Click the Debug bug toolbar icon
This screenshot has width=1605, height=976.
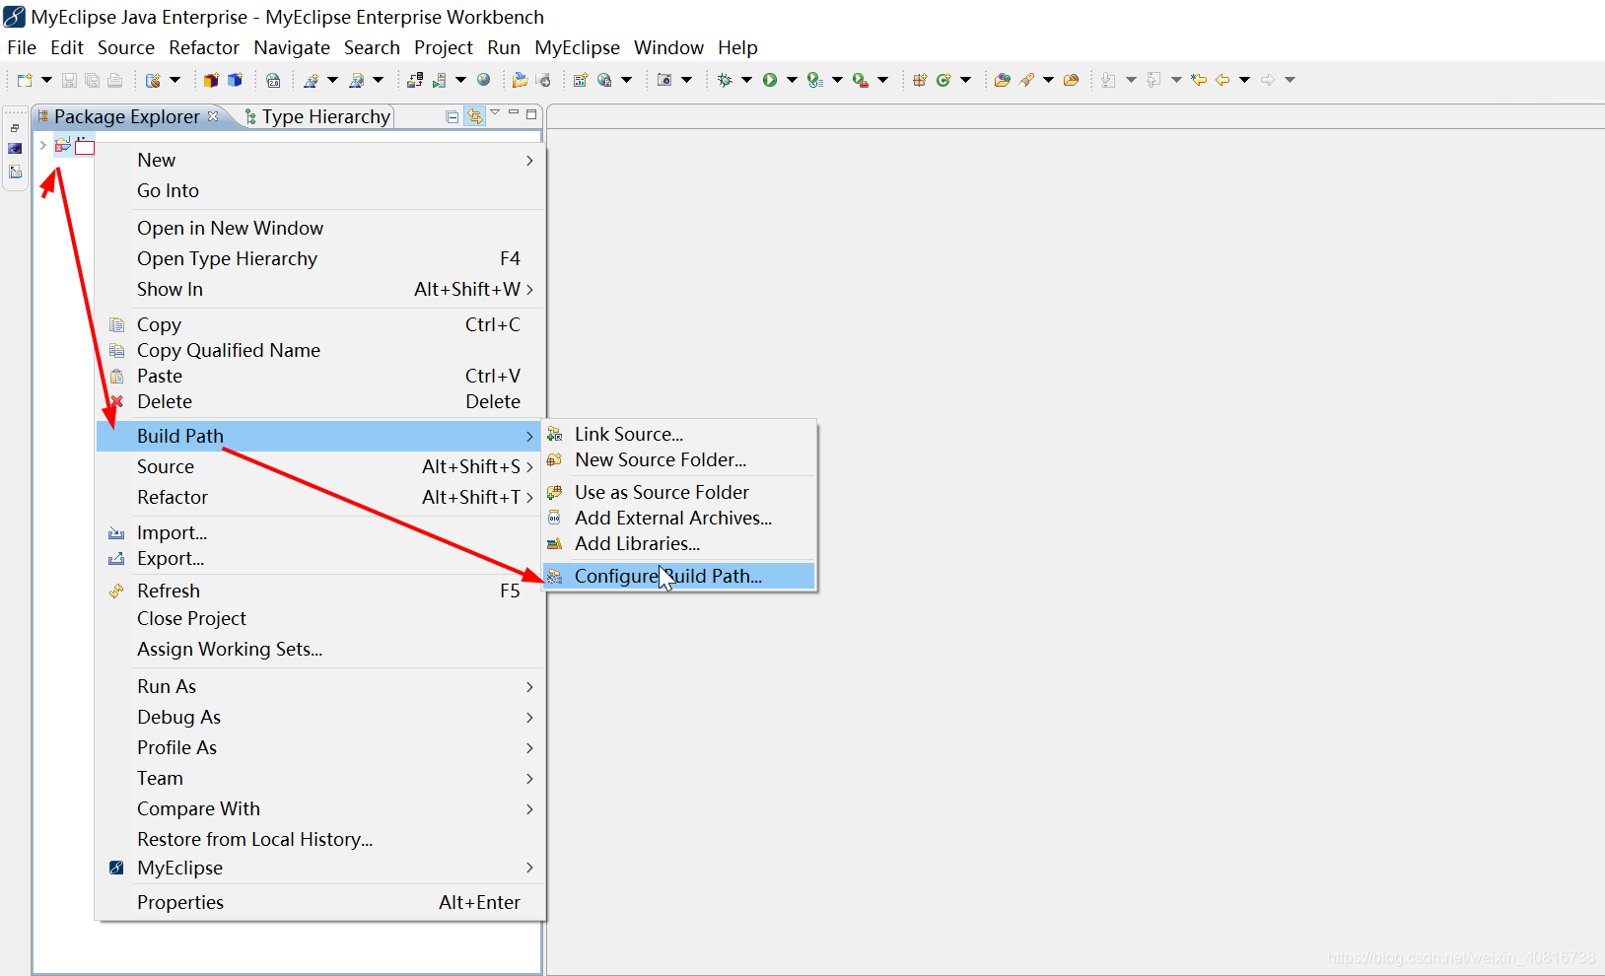[x=725, y=80]
